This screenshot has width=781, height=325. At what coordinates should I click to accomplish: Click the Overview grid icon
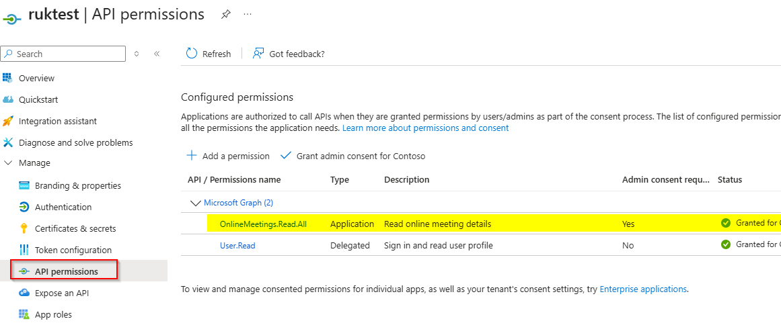[x=8, y=78]
